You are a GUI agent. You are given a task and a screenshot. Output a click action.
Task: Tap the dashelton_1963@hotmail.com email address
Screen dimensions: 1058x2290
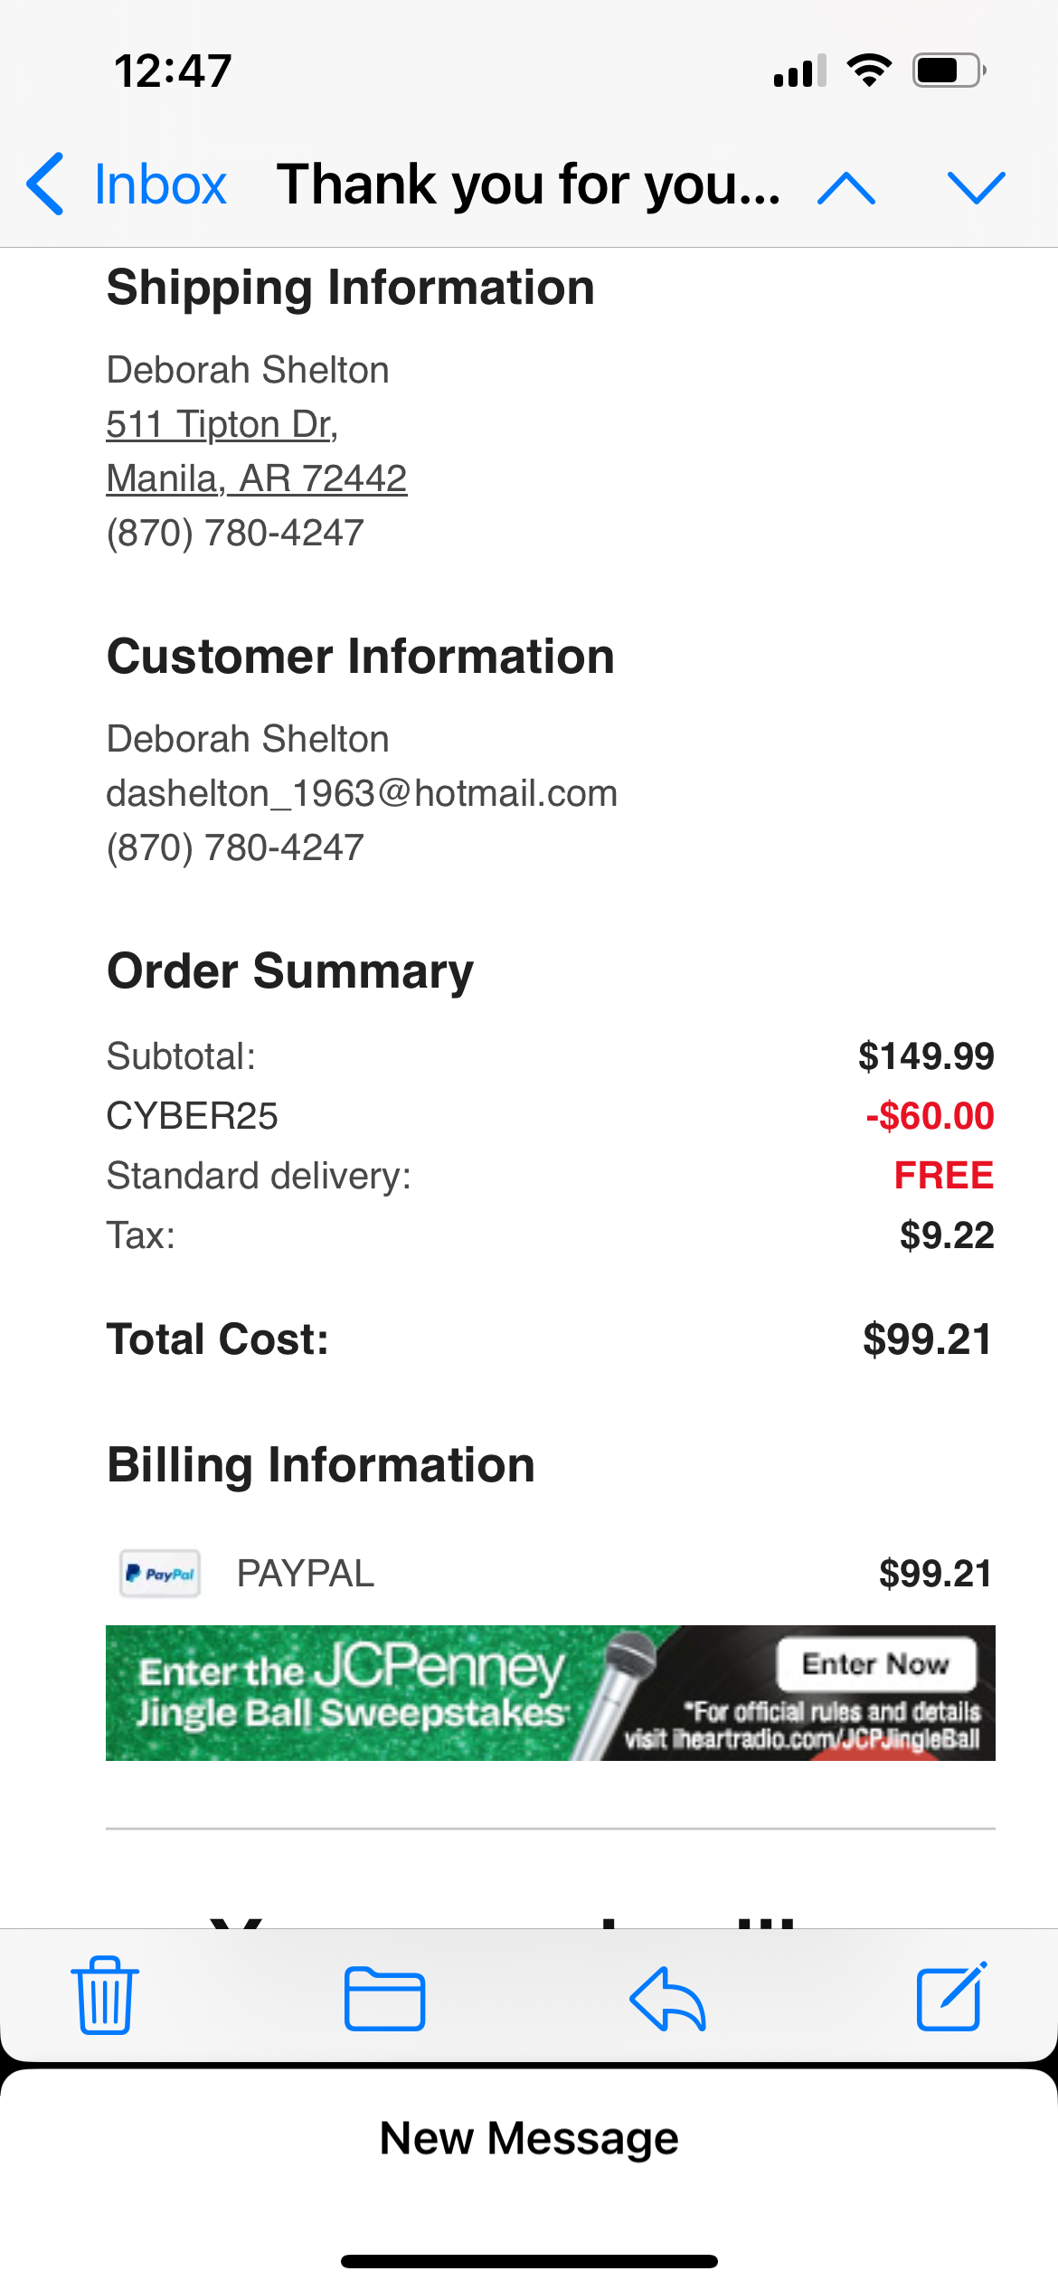pyautogui.click(x=362, y=793)
